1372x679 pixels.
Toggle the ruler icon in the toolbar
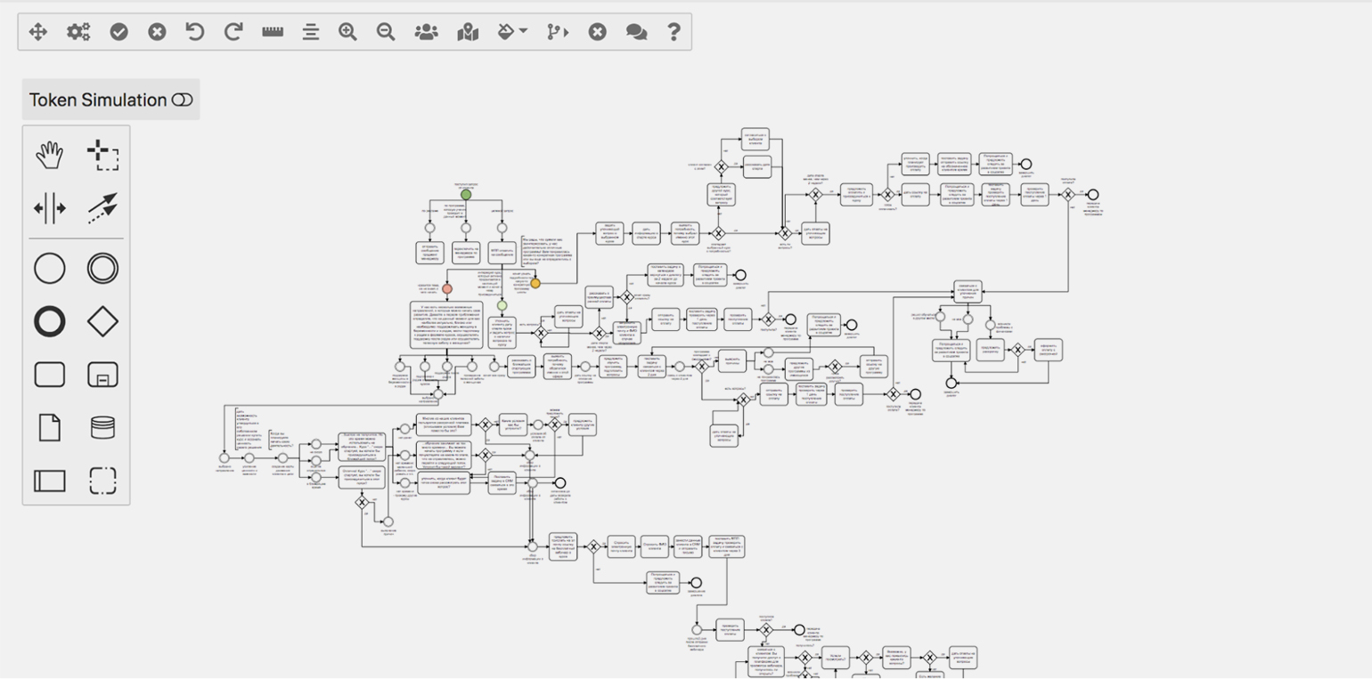[273, 32]
